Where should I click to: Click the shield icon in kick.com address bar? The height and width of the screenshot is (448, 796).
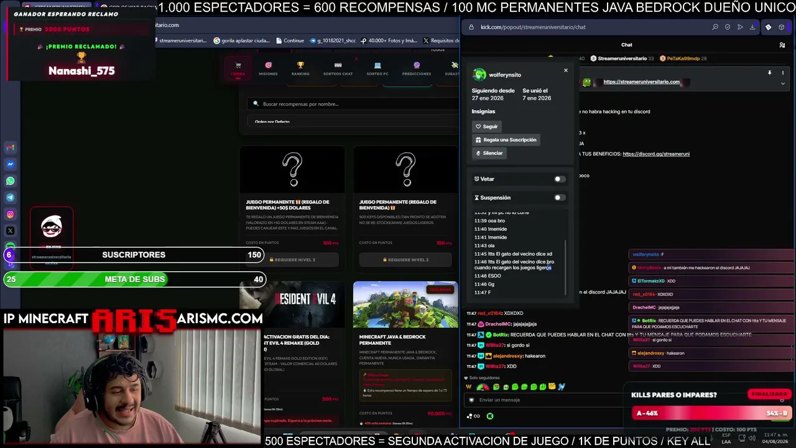pos(728,27)
